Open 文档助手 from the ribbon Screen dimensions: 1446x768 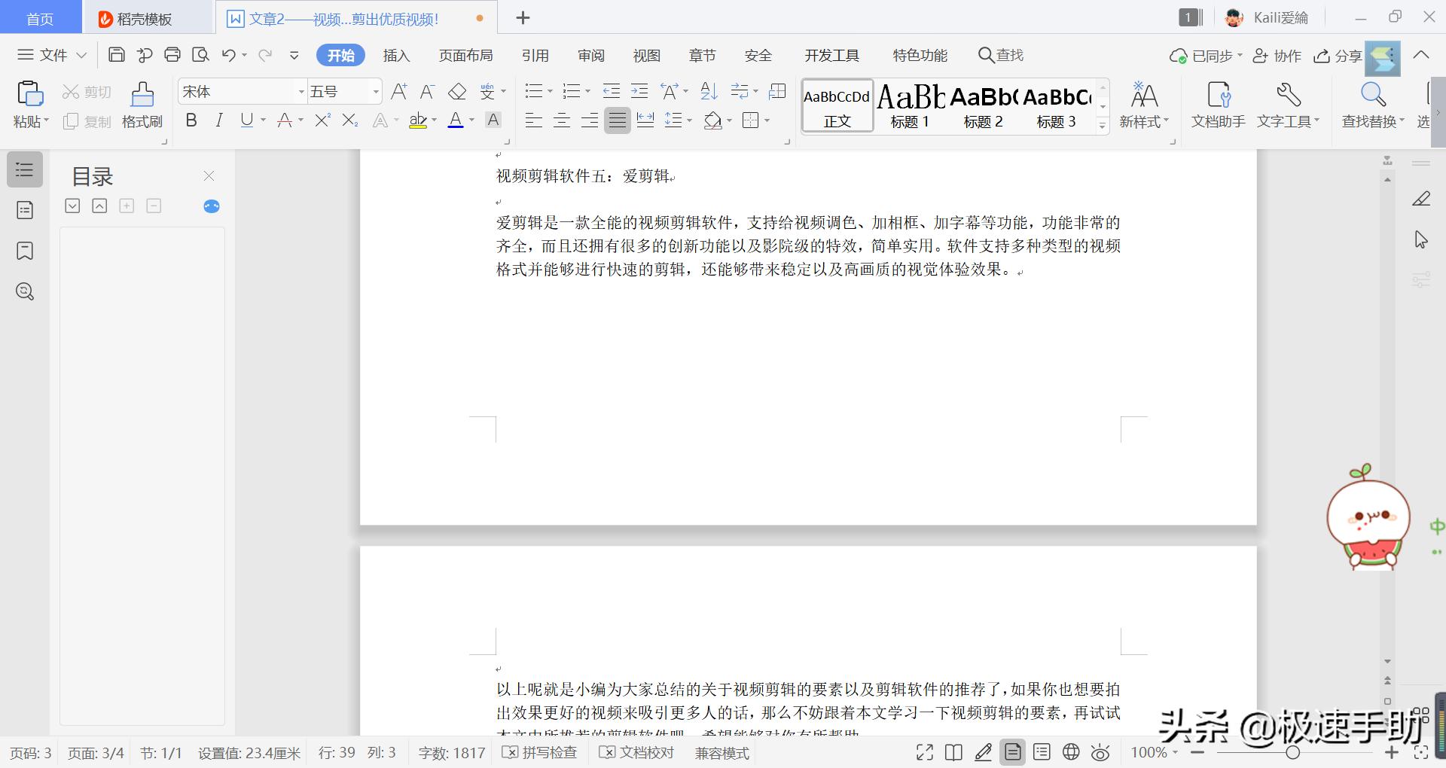[x=1217, y=105]
